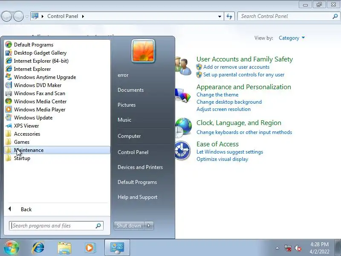Click the Search Control Panel field
341x256 pixels.
(289, 16)
